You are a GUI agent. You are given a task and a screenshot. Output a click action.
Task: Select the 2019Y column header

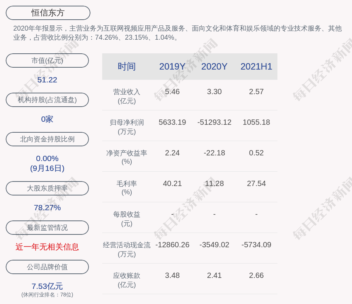[172, 67]
